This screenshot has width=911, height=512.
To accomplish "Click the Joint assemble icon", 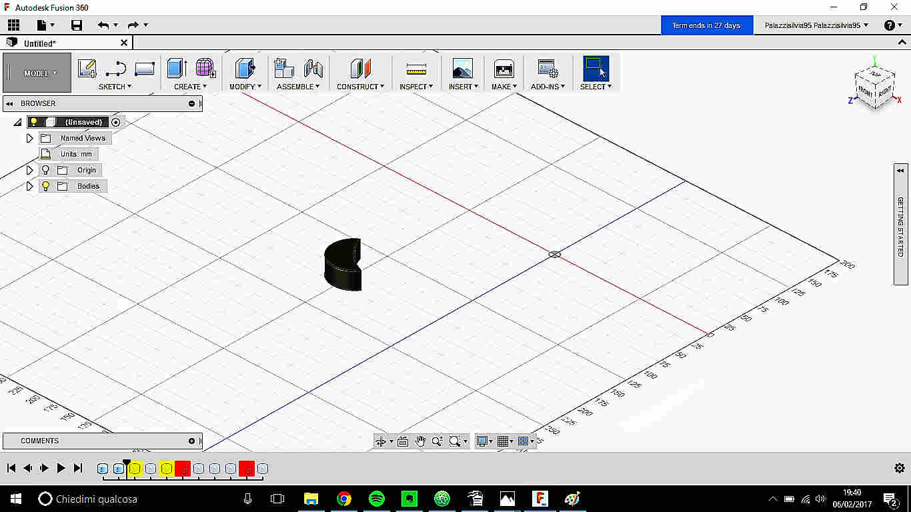I will (x=313, y=68).
